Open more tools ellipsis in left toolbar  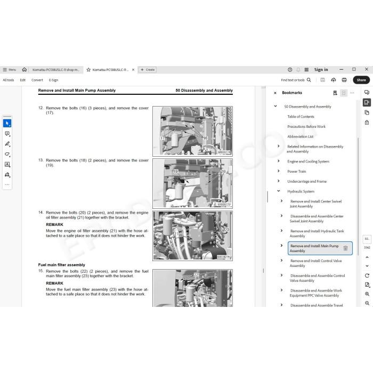[7, 184]
